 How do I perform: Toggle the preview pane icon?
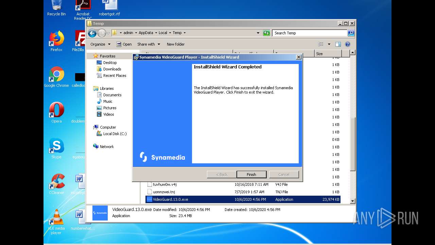click(338, 44)
